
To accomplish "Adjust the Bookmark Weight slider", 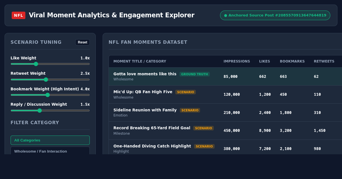I will [x=50, y=95].
